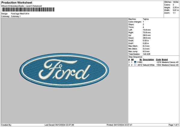The width and height of the screenshot is (180, 127).
Task: Click the 'Printed: 04/12/2024 22.07.41' text
Action: 119,125
